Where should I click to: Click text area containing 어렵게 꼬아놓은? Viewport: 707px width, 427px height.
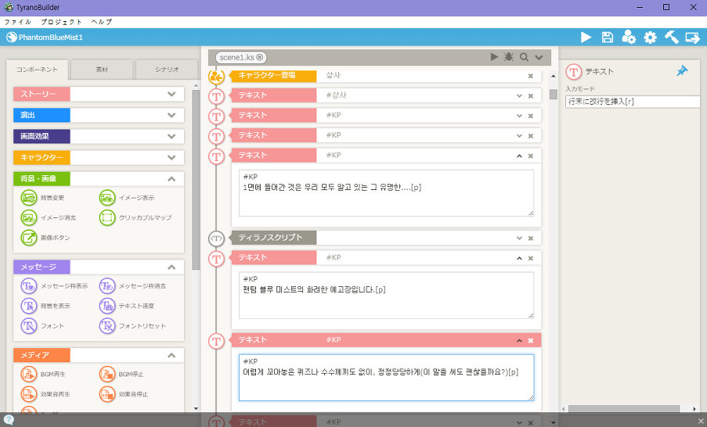[387, 378]
